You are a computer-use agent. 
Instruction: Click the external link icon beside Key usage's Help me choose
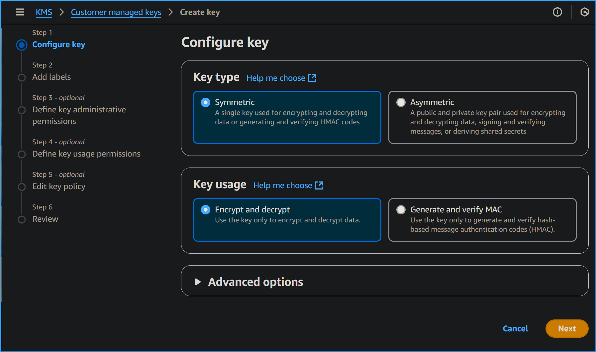pyautogui.click(x=319, y=185)
